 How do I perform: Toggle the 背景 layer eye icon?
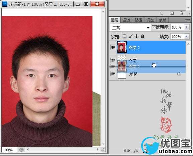(x=113, y=73)
